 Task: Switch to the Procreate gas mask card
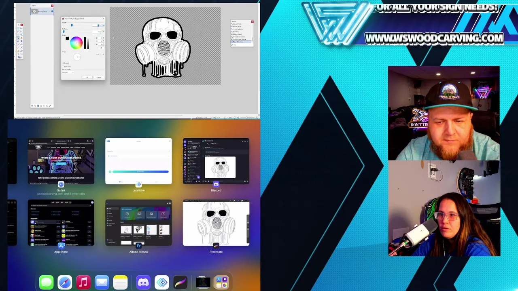click(x=216, y=223)
